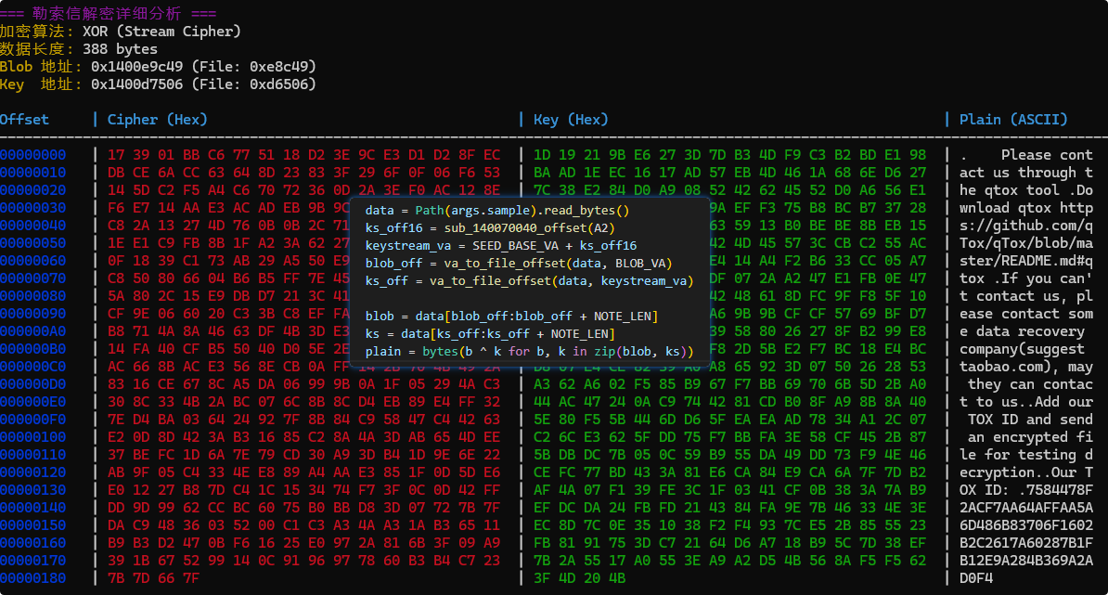Click the Cipher (Hex) column header

[157, 119]
